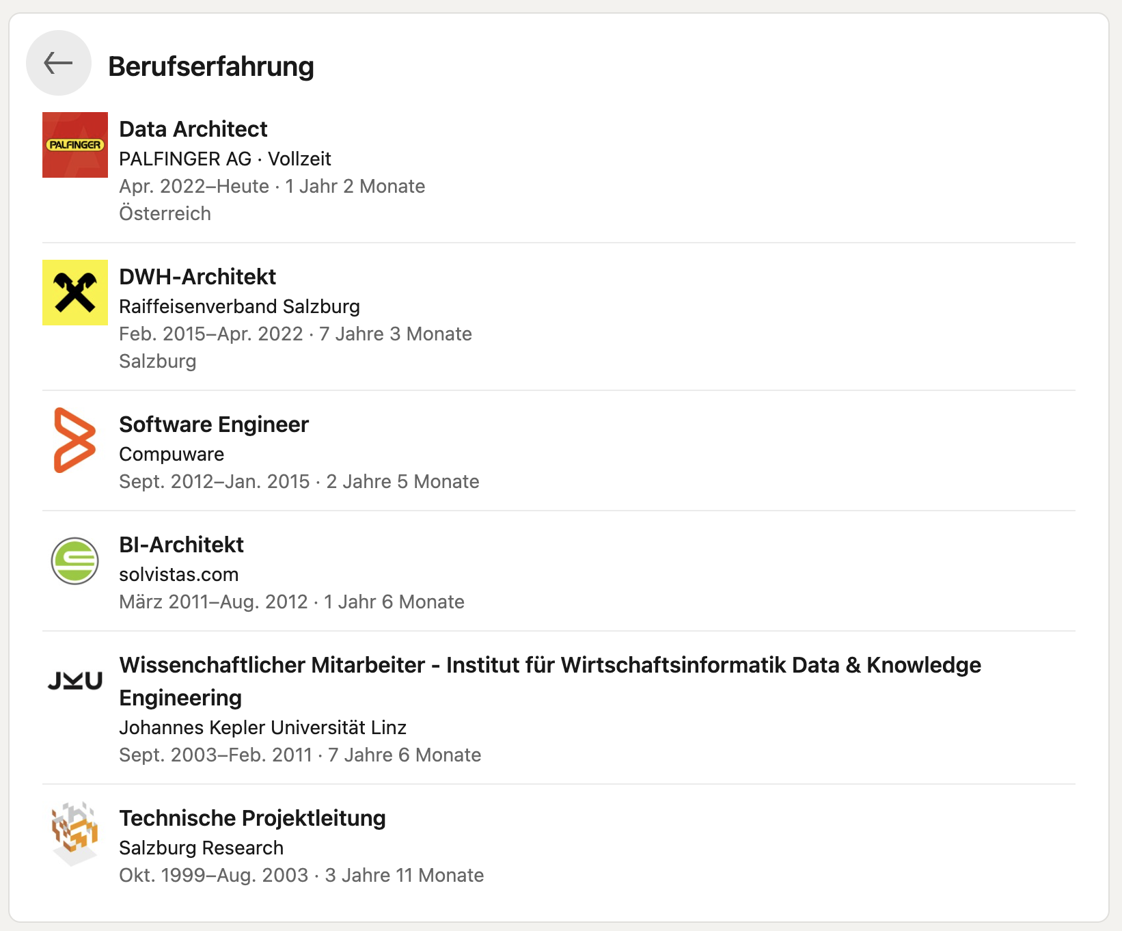This screenshot has height=931, width=1122.
Task: Open the Raiffeisenverband Salzburg logo
Action: coord(75,293)
